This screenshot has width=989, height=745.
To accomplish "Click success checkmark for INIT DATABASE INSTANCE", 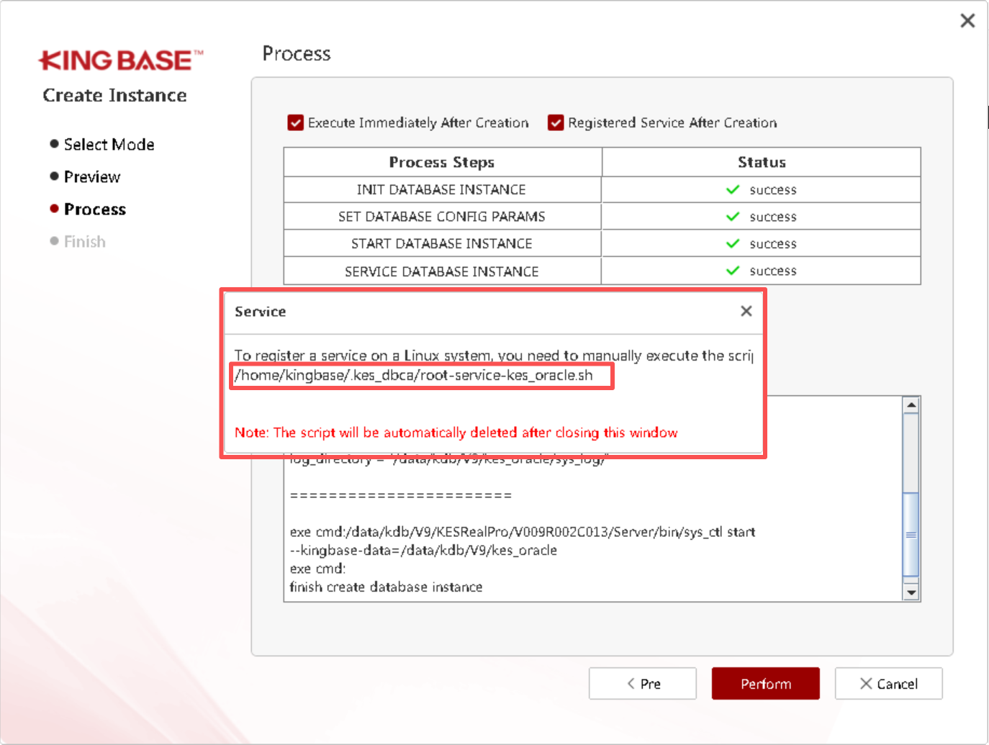I will 733,189.
